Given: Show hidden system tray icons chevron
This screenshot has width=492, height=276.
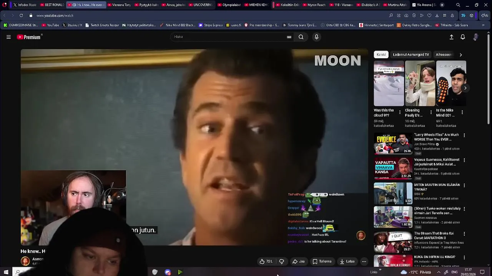Looking at the screenshot, I should pyautogui.click(x=439, y=272).
